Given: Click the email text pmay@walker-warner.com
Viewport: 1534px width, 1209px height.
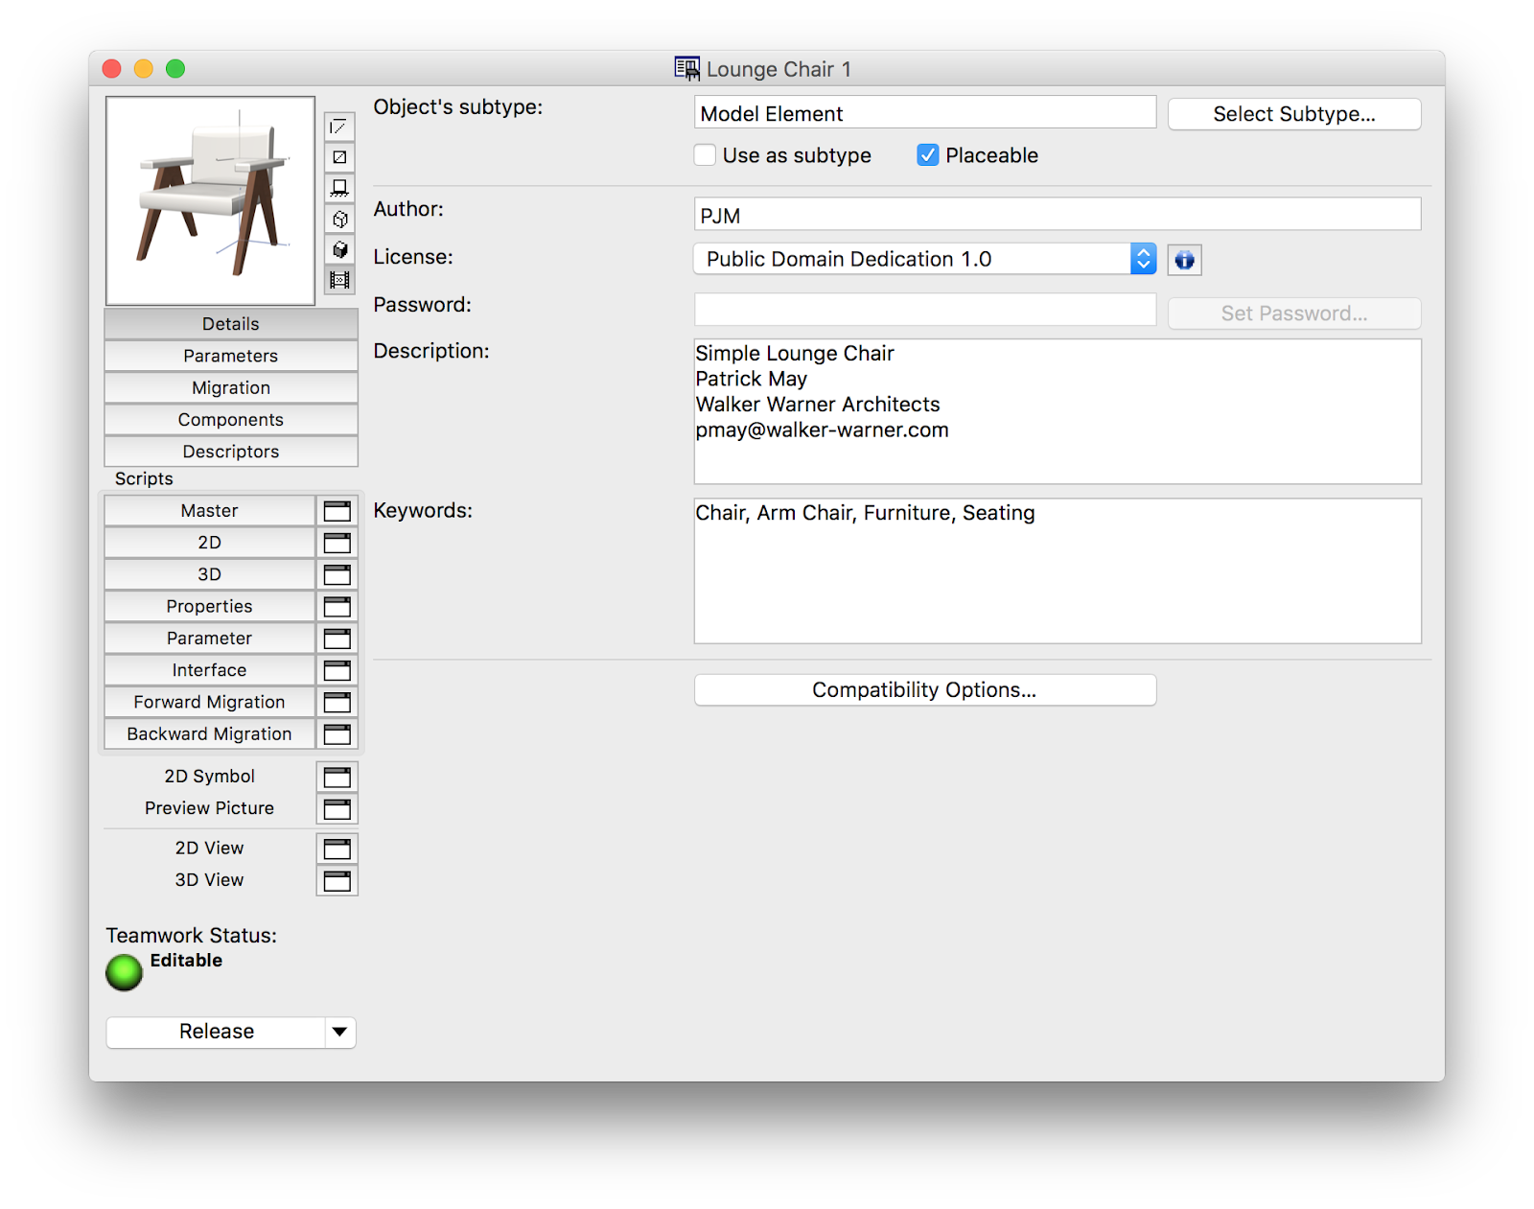Looking at the screenshot, I should click(x=823, y=430).
